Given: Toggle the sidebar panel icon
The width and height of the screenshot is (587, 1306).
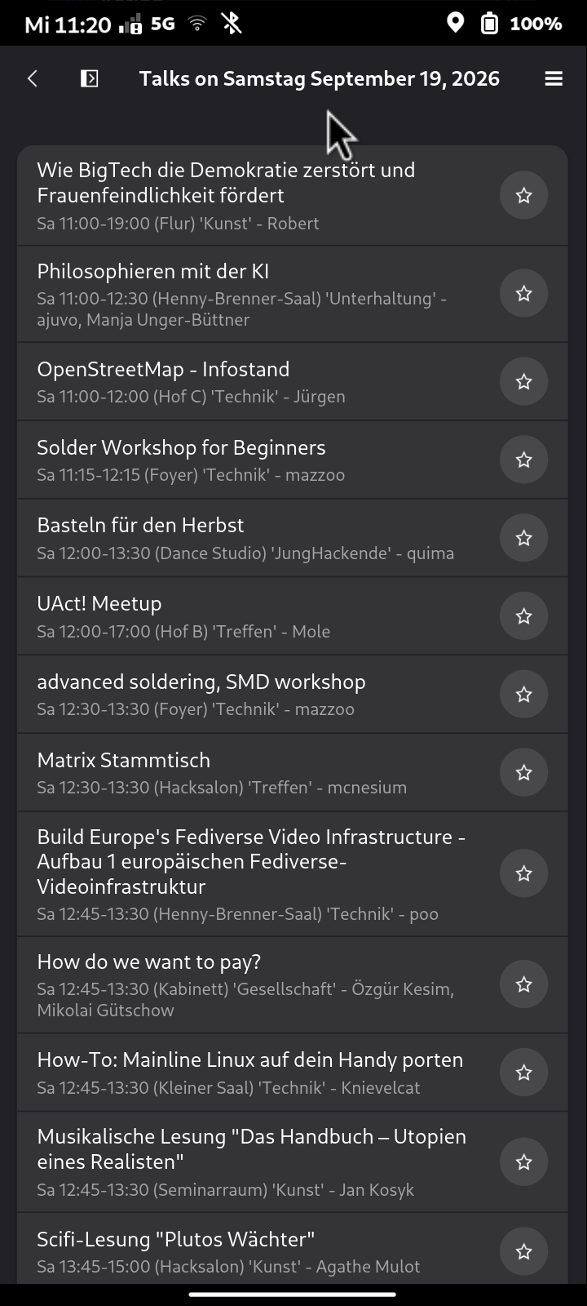Looking at the screenshot, I should pos(89,78).
